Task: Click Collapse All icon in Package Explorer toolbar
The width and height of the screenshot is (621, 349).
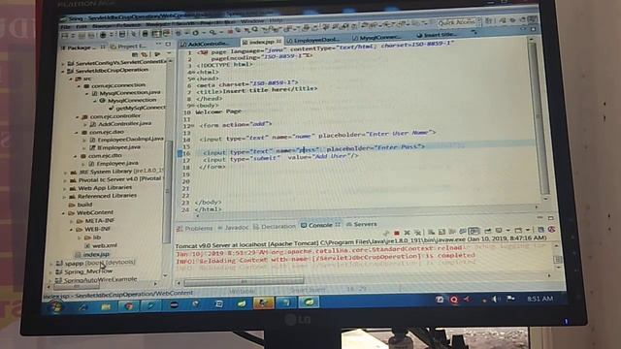Action: coord(135,55)
